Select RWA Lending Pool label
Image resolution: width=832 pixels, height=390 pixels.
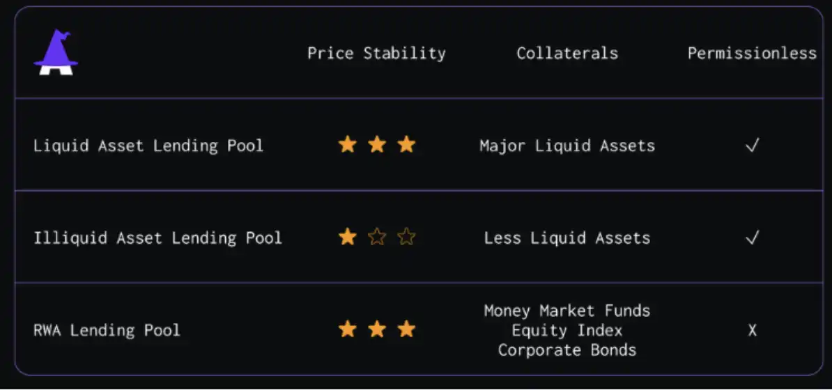click(107, 330)
